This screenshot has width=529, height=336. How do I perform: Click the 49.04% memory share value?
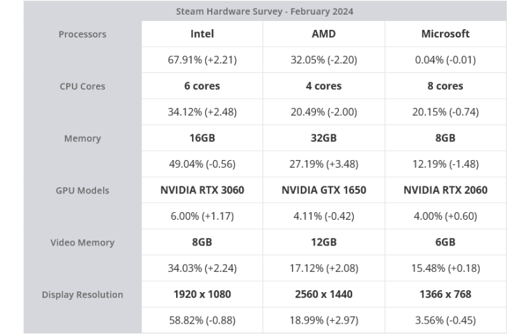(202, 164)
